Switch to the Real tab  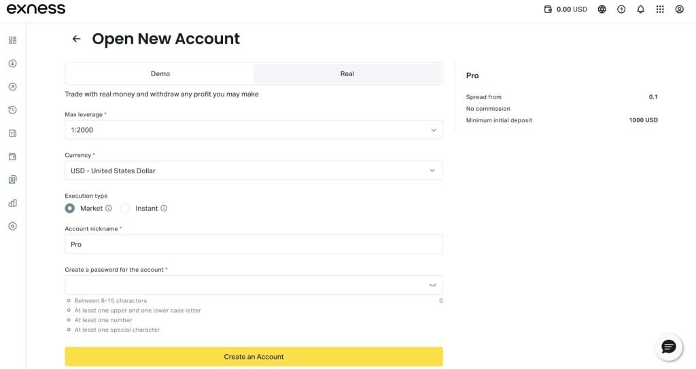(347, 73)
